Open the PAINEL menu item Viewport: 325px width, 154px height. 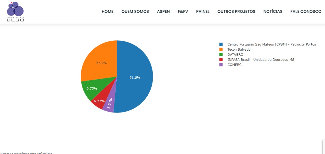pos(203,12)
